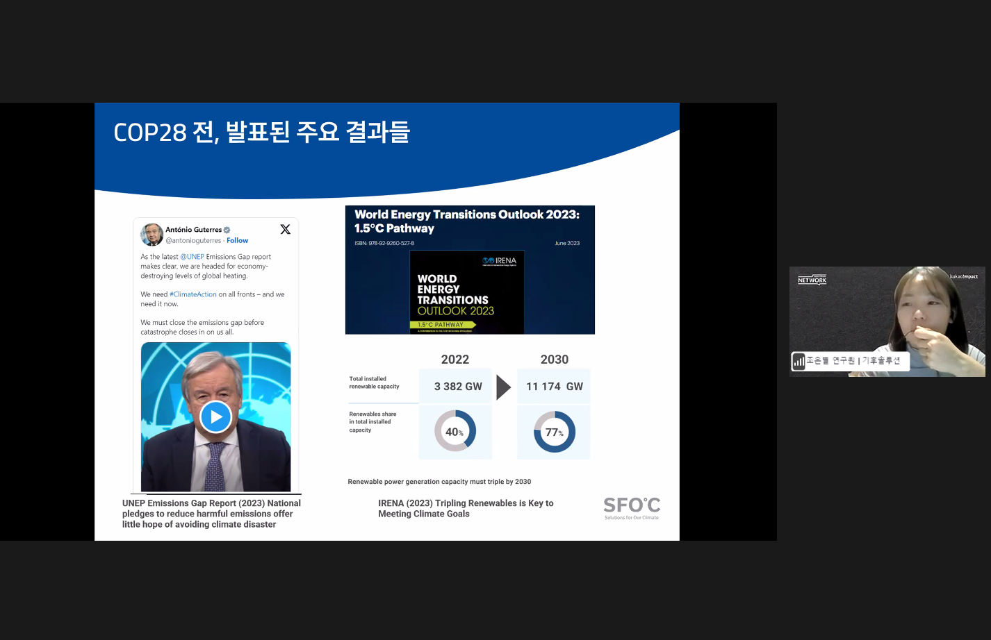The height and width of the screenshot is (640, 991).
Task: Select the World Energy Transitions Outlook cover image
Action: click(x=466, y=292)
